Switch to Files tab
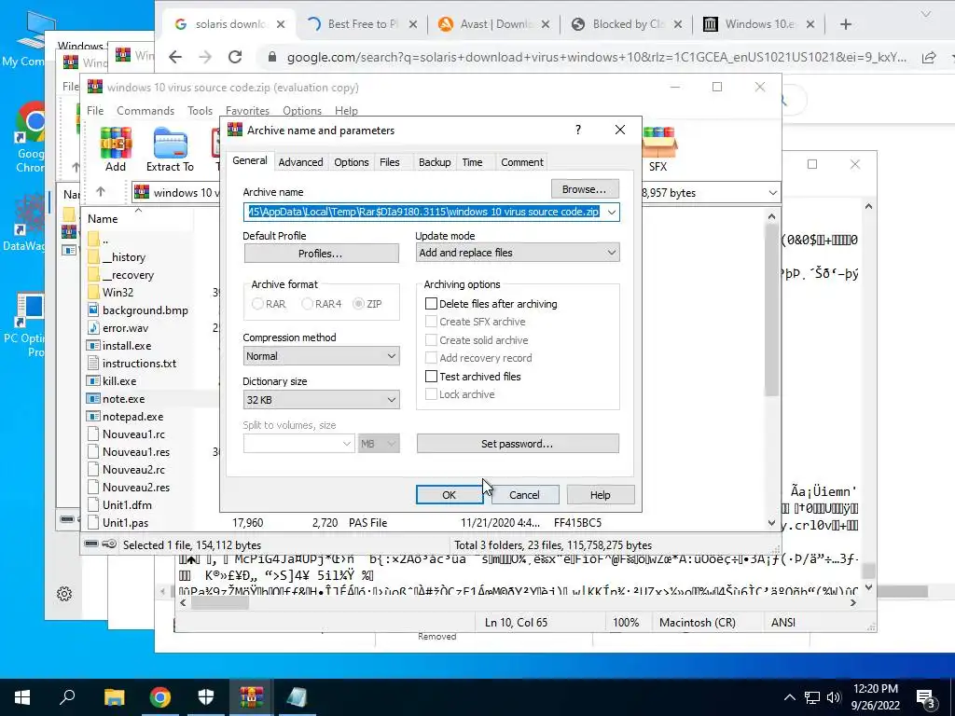This screenshot has width=955, height=716. click(389, 162)
